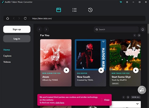This screenshot has height=108, width=149.
Task: Open notifications bell icon
Action: (143, 29)
